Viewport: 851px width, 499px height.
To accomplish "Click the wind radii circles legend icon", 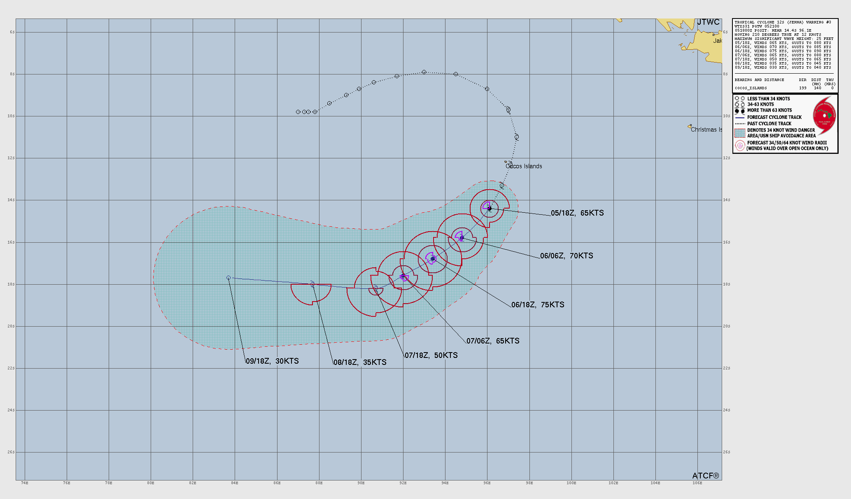I will click(740, 145).
